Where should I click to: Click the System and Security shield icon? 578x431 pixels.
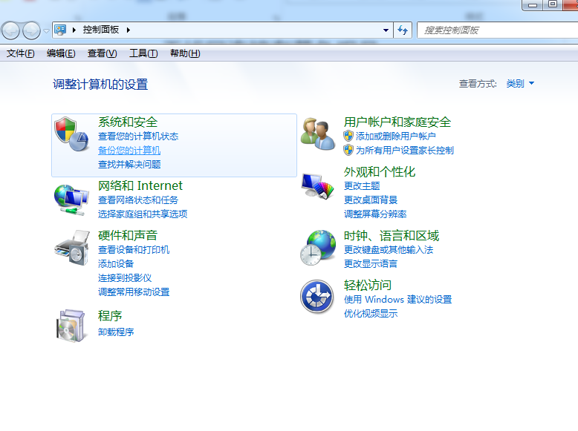pos(71,135)
